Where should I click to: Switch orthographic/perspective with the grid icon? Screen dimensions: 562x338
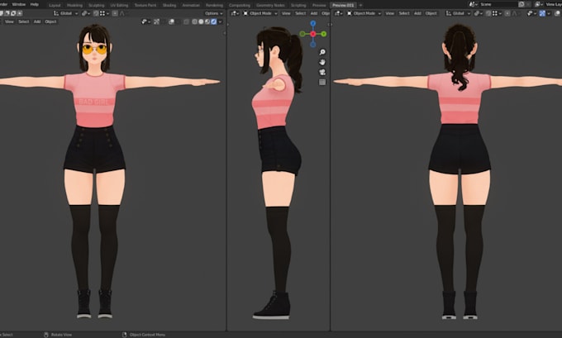pyautogui.click(x=321, y=82)
